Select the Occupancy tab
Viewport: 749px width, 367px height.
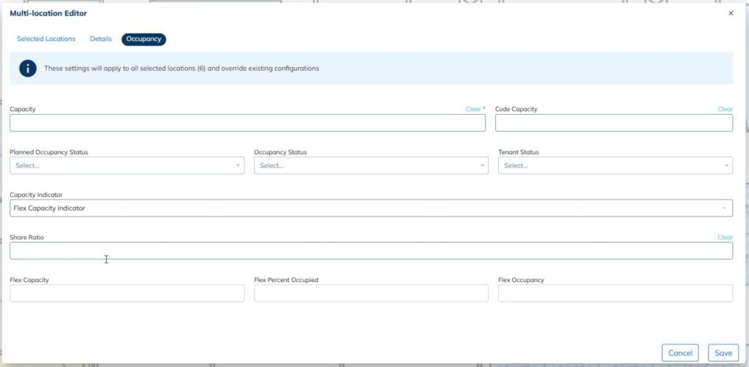(x=144, y=39)
